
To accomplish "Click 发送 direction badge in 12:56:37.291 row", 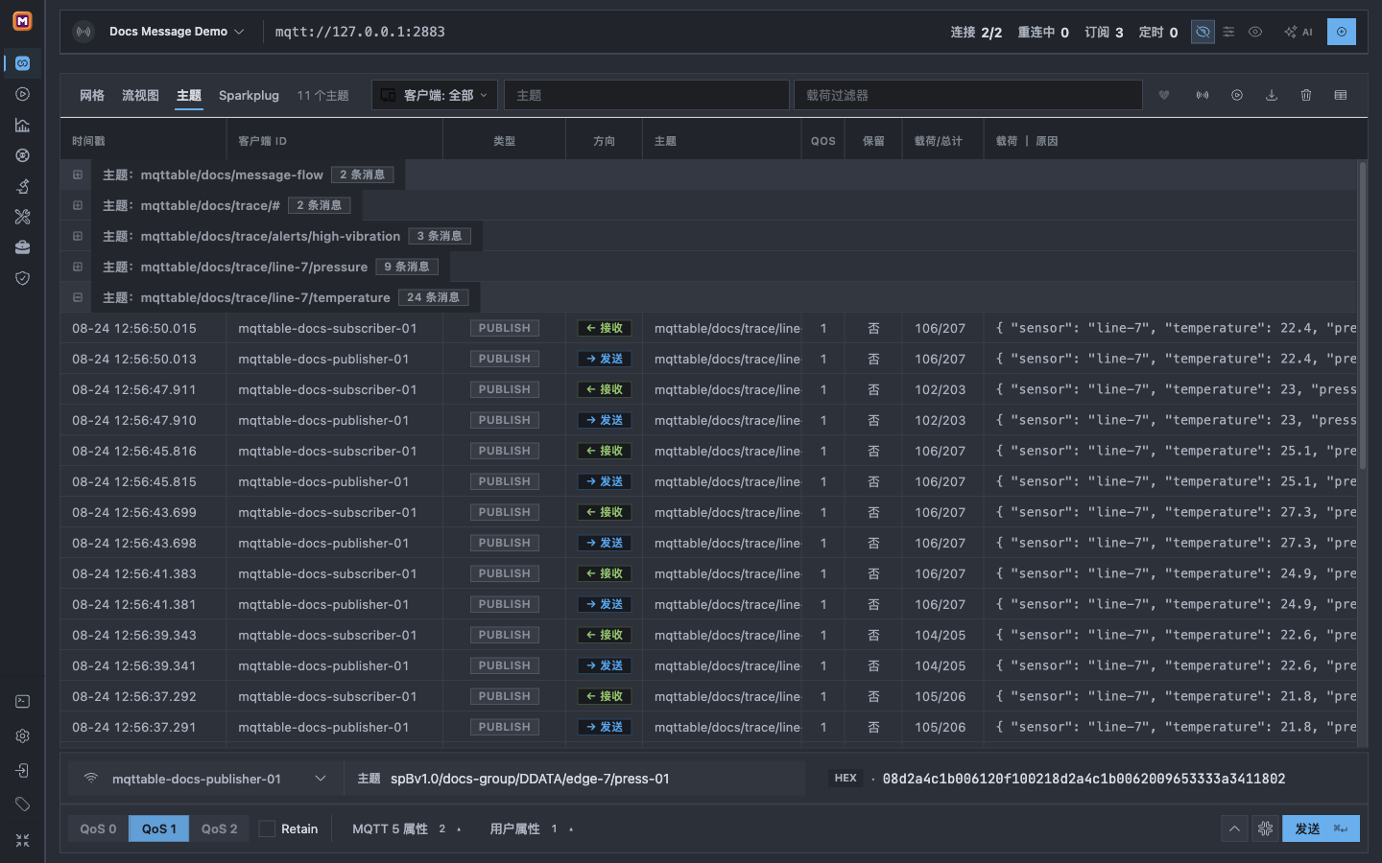I will point(605,727).
